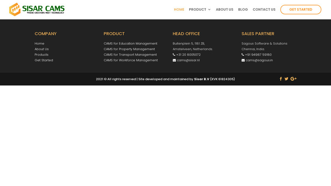Screen dimensions: 331x186
Task: Click the cams@sagous.in email address
Action: tap(259, 60)
